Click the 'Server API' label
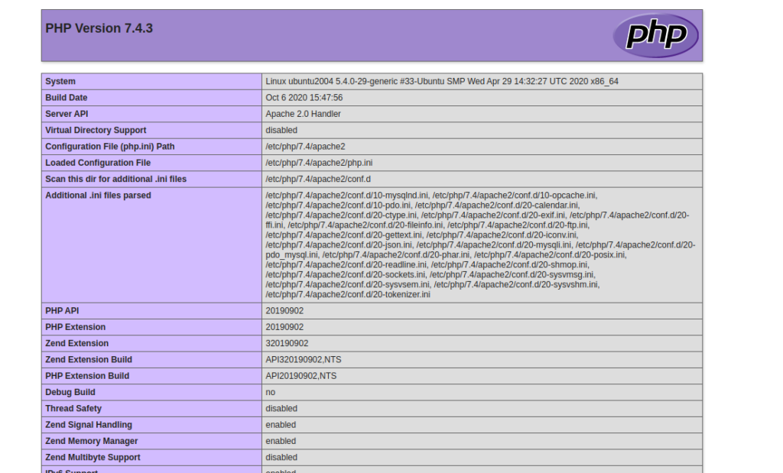 point(67,114)
